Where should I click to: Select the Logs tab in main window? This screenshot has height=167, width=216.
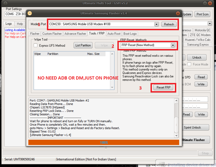point(9,24)
